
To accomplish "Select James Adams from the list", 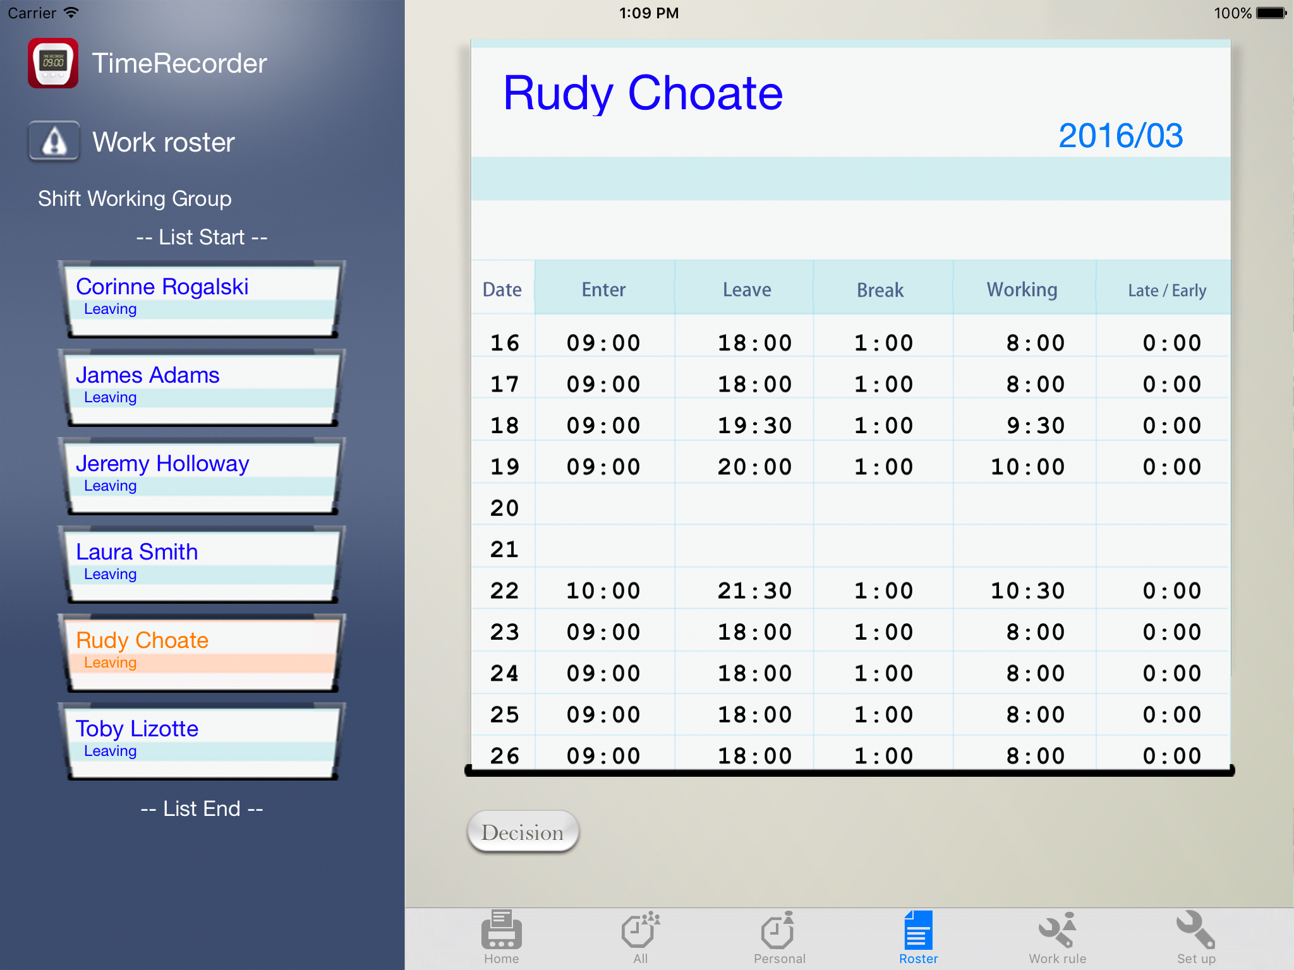I will click(201, 386).
